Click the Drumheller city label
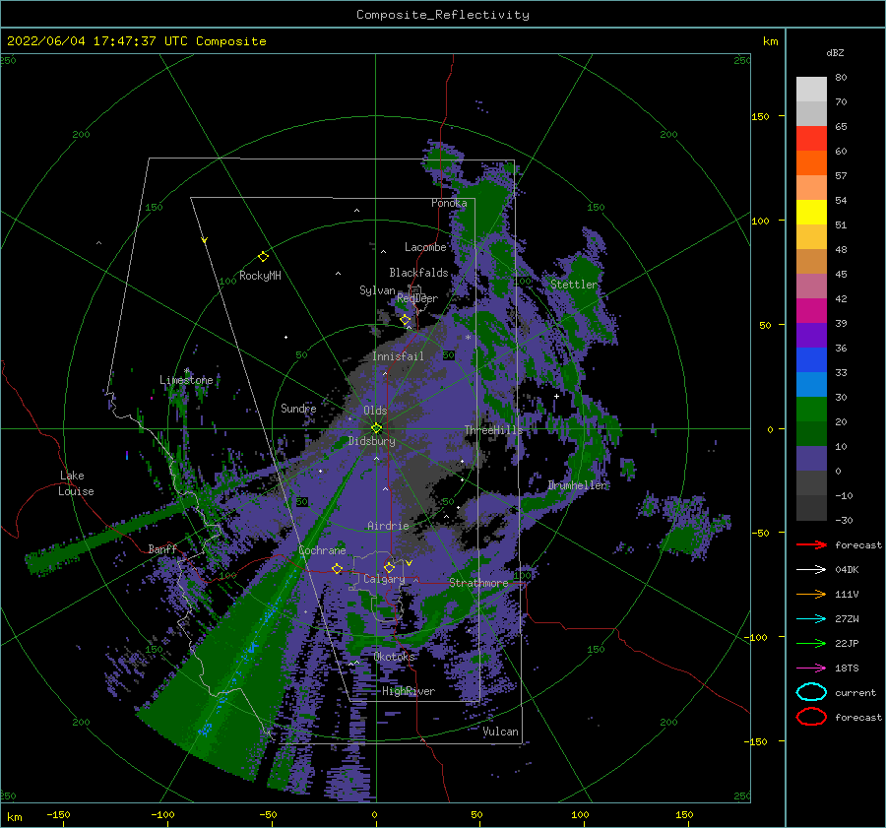This screenshot has height=828, width=886. pyautogui.click(x=577, y=485)
